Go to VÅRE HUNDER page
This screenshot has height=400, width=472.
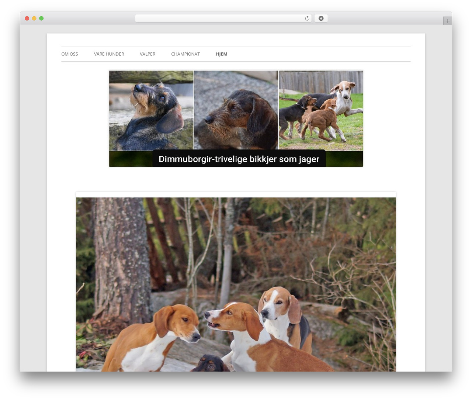click(109, 54)
